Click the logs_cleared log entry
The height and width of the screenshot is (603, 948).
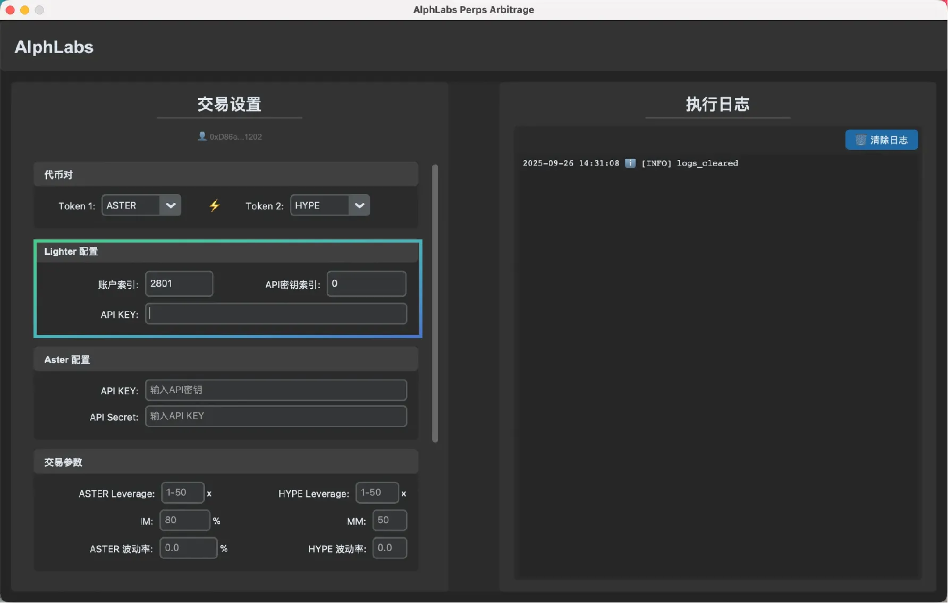pyautogui.click(x=630, y=163)
